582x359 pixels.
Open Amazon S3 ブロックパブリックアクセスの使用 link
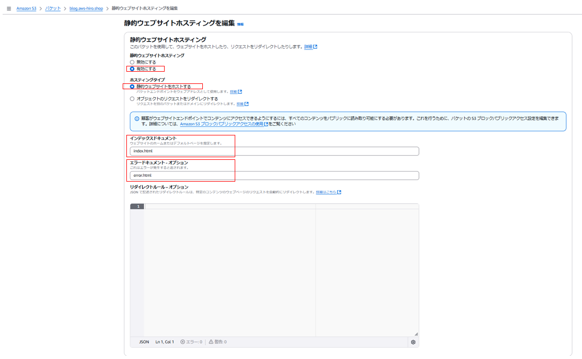tap(224, 124)
